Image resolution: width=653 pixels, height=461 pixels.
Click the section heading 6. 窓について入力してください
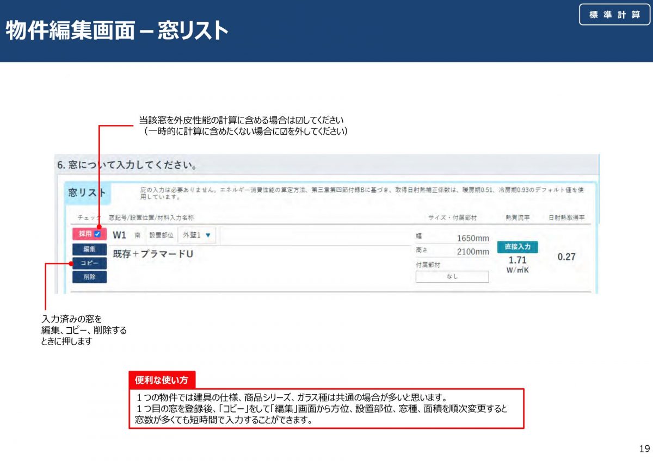coord(127,164)
